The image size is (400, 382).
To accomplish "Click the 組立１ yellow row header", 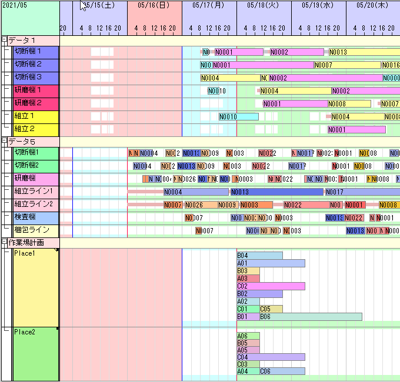I will tap(35, 116).
